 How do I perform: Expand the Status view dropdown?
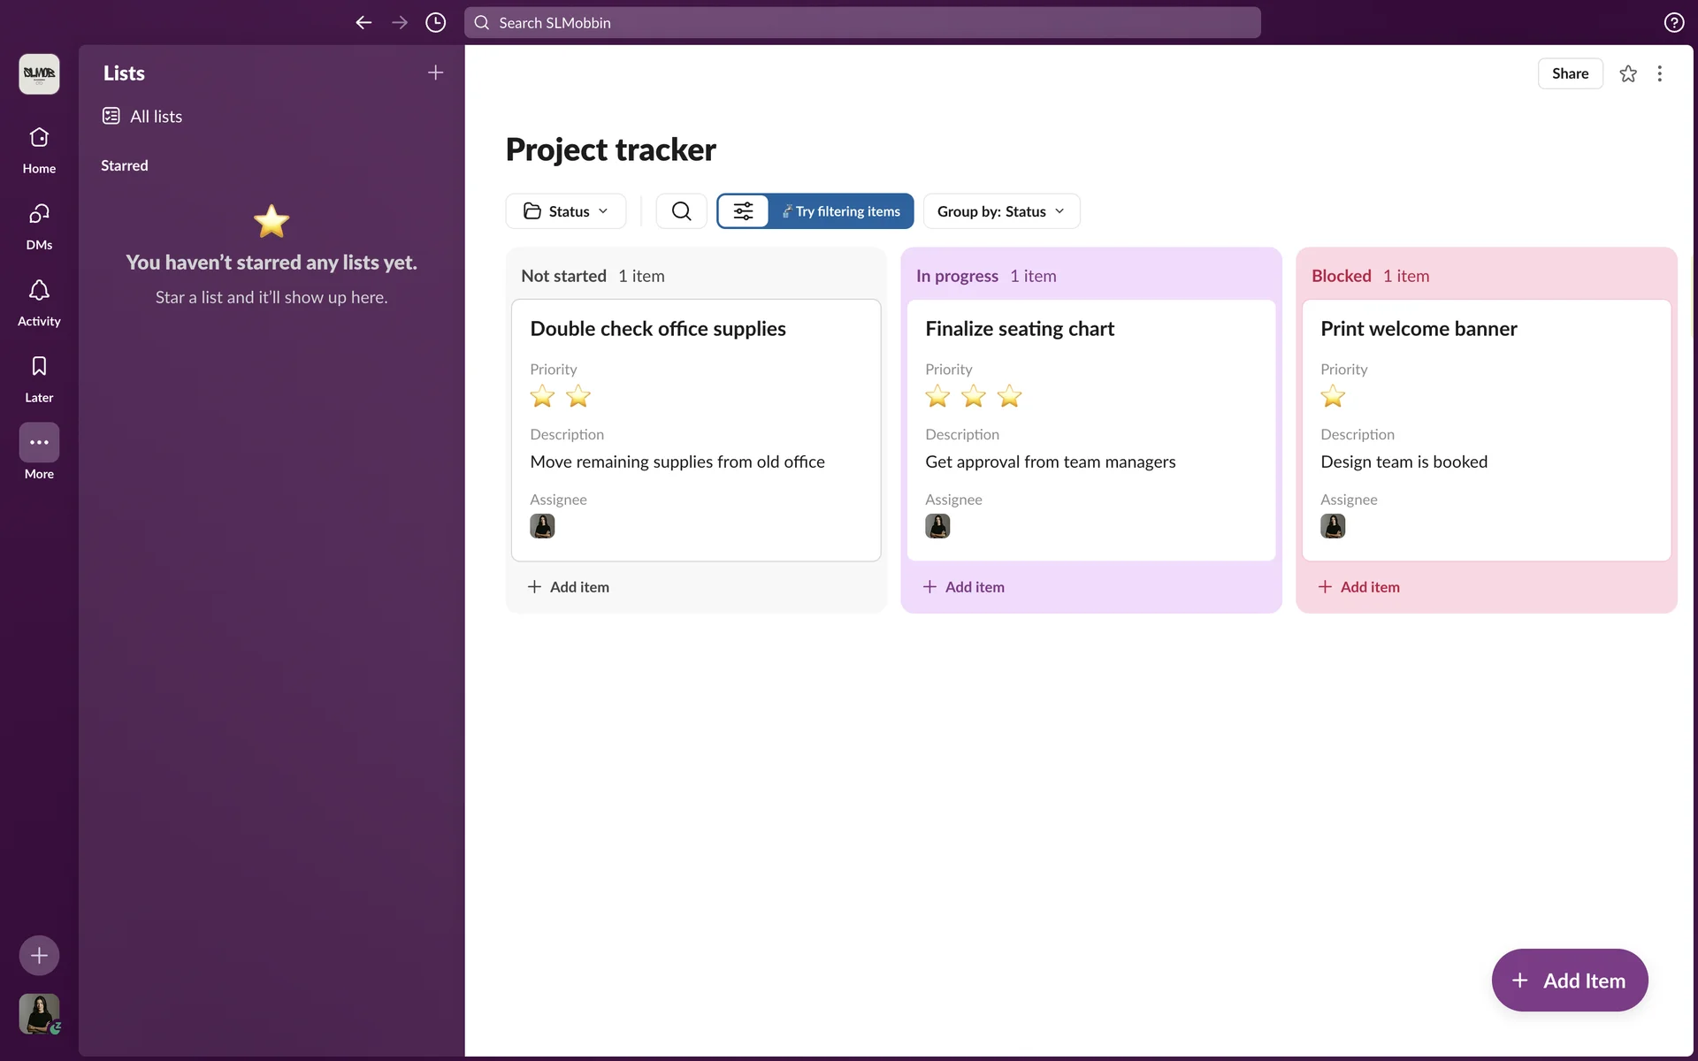pos(566,211)
